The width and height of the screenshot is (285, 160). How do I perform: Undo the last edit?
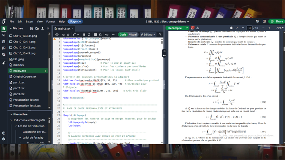point(63,34)
